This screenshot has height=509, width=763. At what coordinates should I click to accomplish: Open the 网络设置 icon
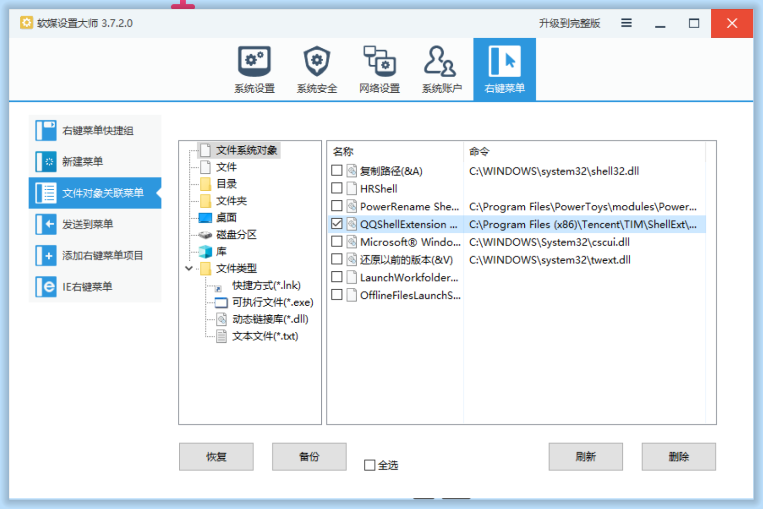tap(379, 61)
